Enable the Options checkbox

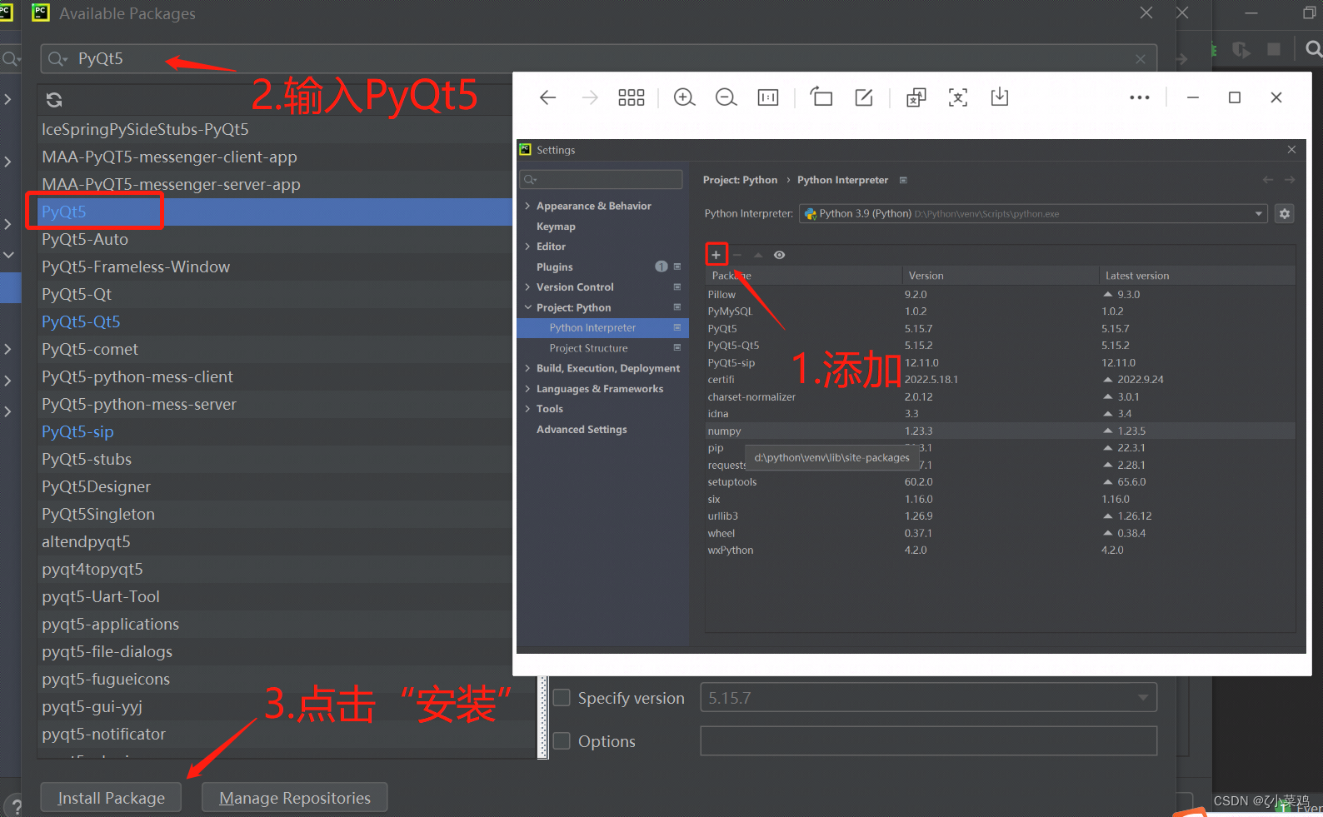(x=562, y=741)
